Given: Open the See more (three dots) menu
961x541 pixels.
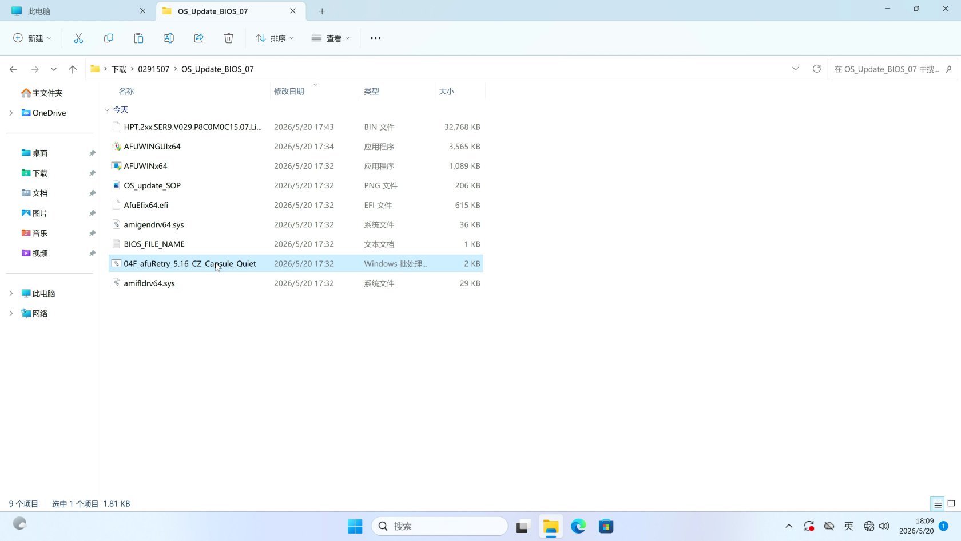Looking at the screenshot, I should point(375,38).
